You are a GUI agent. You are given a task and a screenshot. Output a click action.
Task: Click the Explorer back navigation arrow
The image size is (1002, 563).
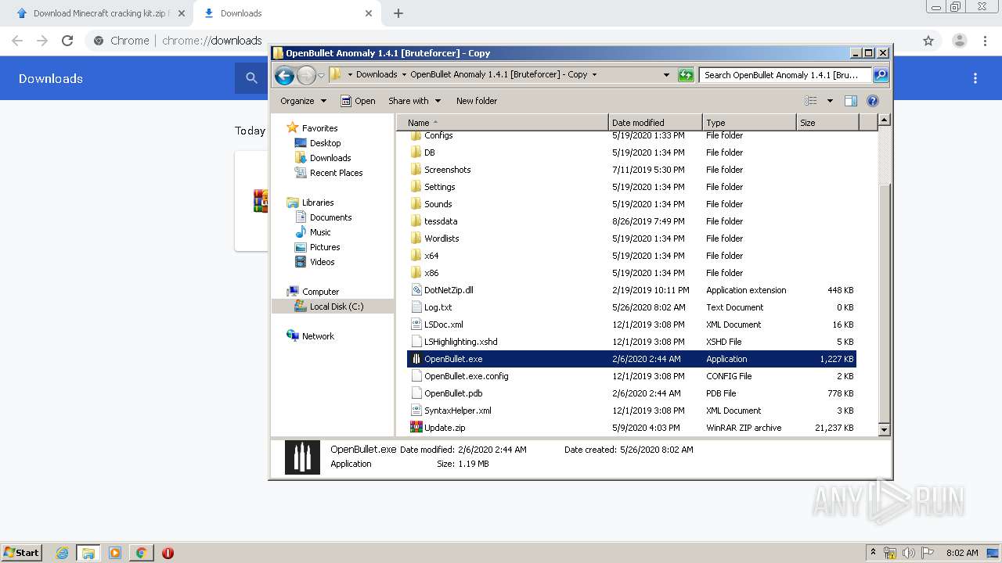[285, 75]
